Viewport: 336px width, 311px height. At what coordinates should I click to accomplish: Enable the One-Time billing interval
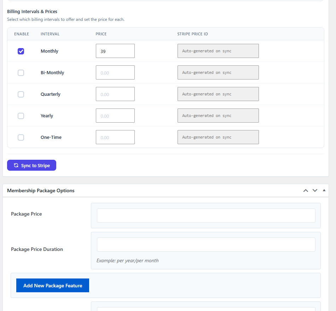[x=21, y=137]
